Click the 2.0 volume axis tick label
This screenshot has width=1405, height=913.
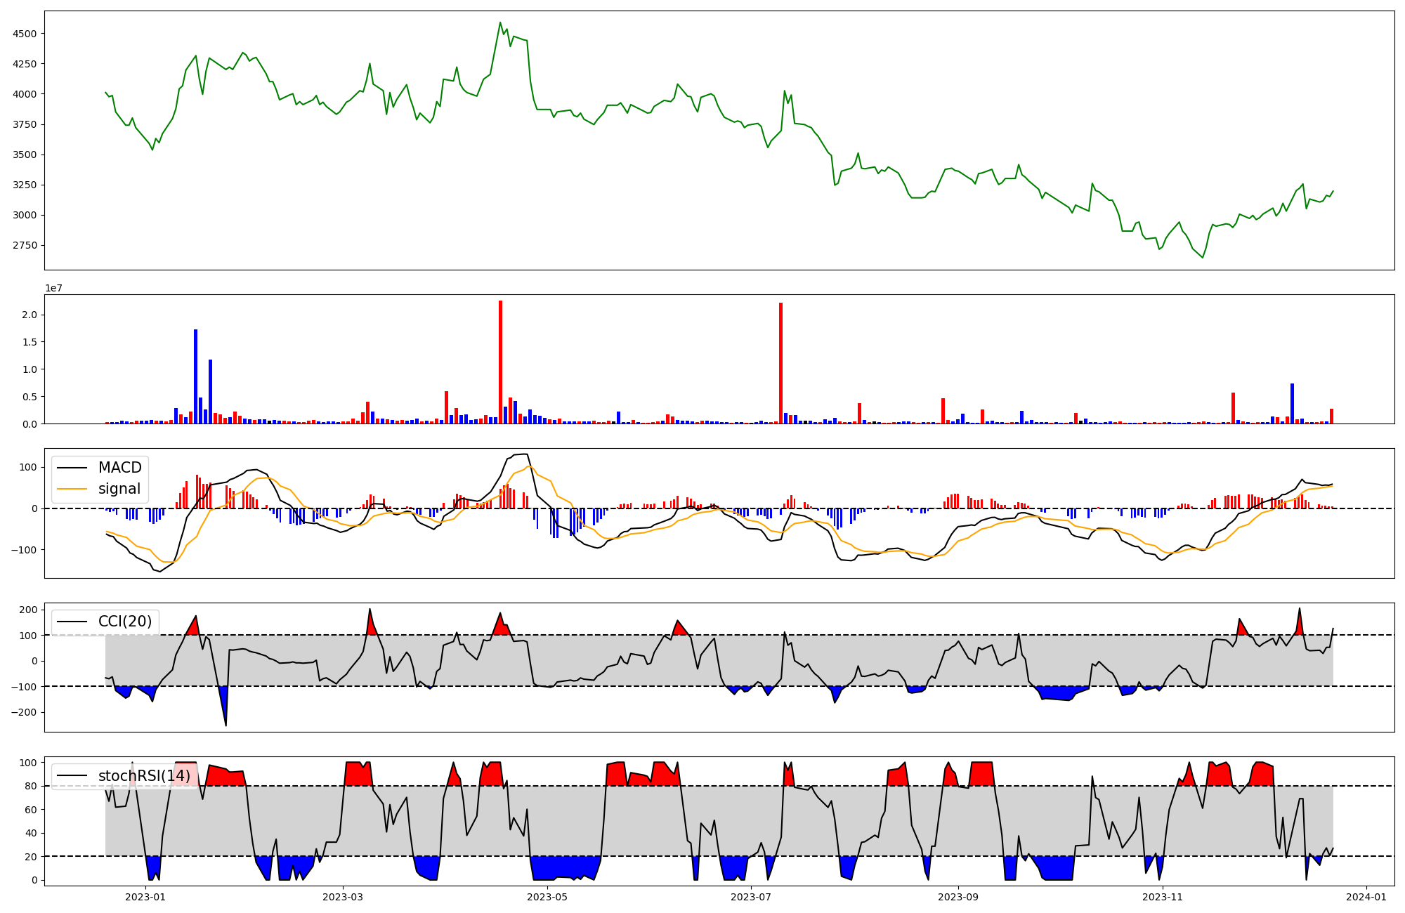pos(29,315)
